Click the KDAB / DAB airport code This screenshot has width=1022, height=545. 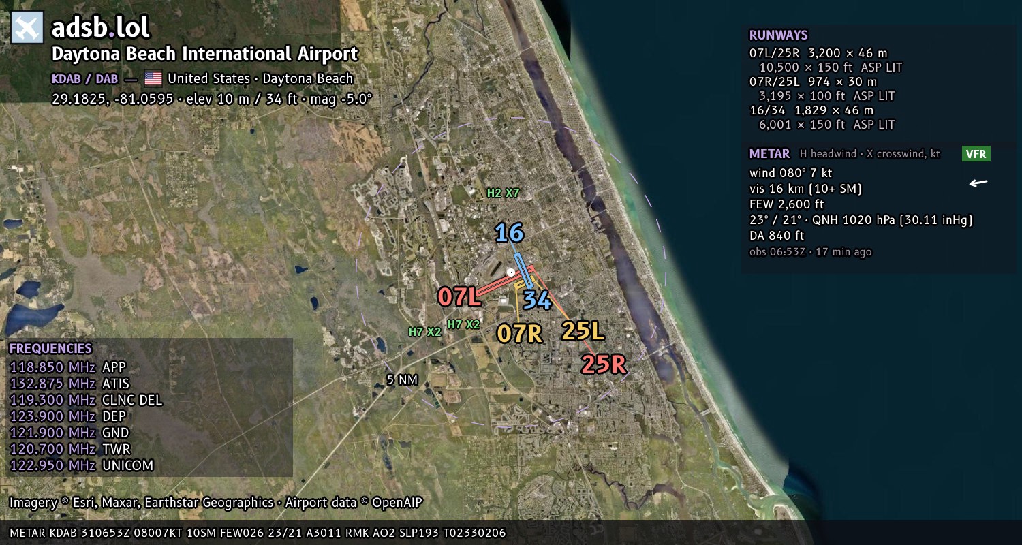(84, 78)
